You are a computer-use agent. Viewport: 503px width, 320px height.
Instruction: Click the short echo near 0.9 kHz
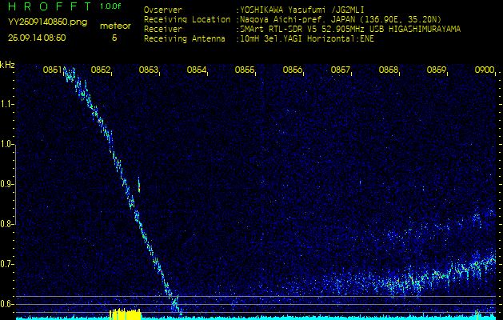pos(139,186)
